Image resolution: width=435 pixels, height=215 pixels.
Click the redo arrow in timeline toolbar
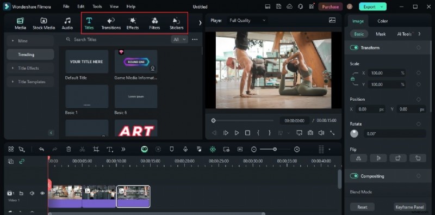[55, 150]
